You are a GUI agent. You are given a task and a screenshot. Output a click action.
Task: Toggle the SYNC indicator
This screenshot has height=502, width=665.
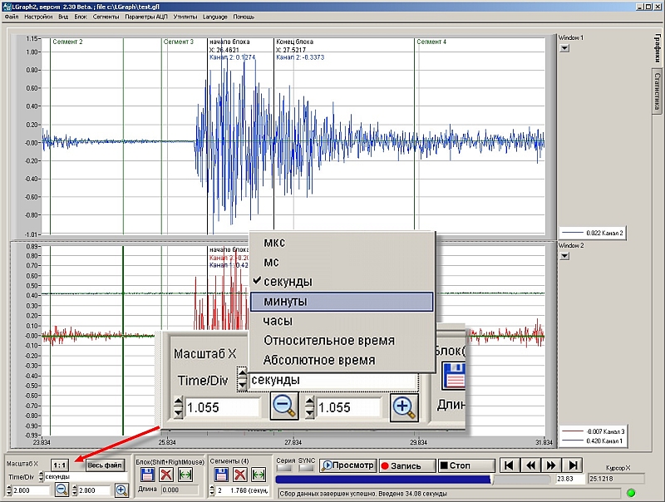(x=306, y=468)
